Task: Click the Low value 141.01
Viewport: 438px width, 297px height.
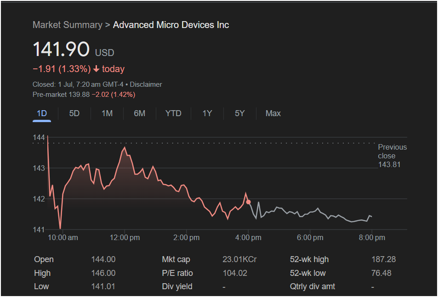Action: 103,286
